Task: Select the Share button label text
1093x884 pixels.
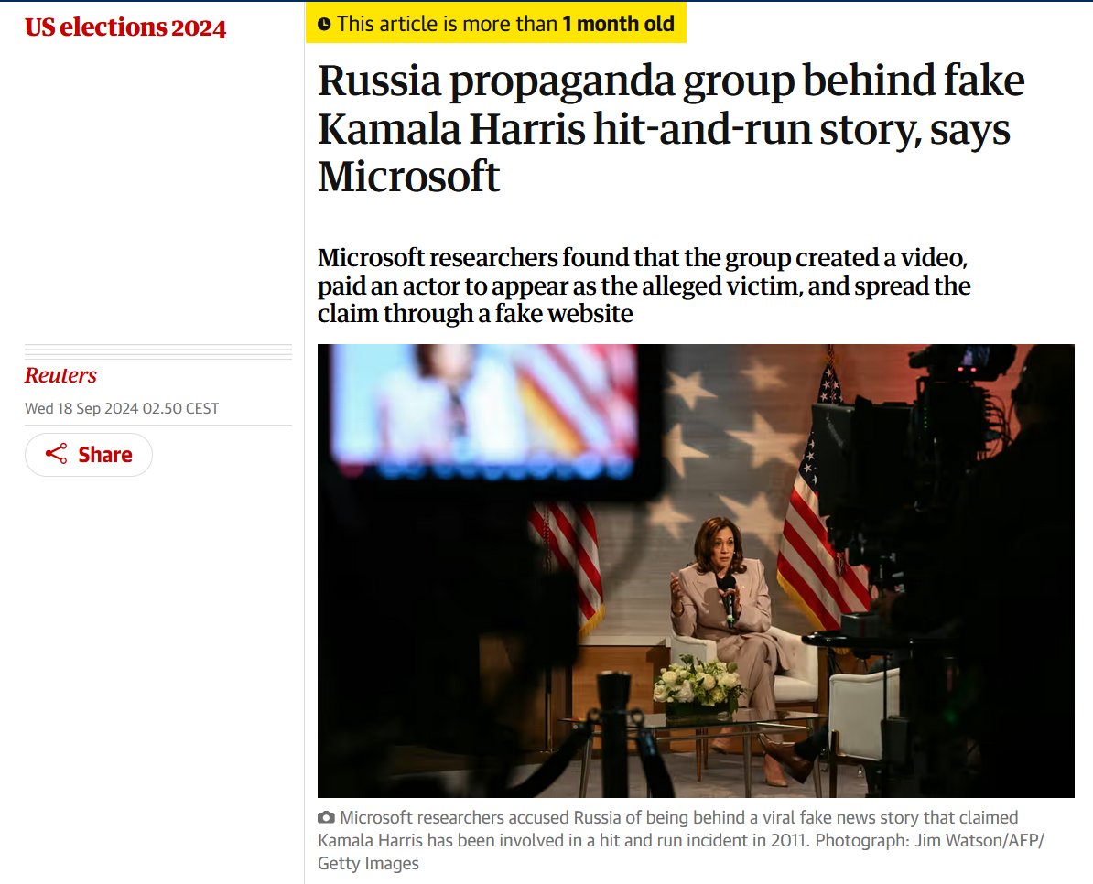Action: (105, 455)
